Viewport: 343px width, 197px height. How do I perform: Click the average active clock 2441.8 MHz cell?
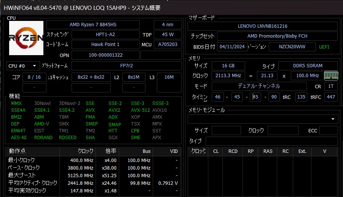[x=80, y=183]
